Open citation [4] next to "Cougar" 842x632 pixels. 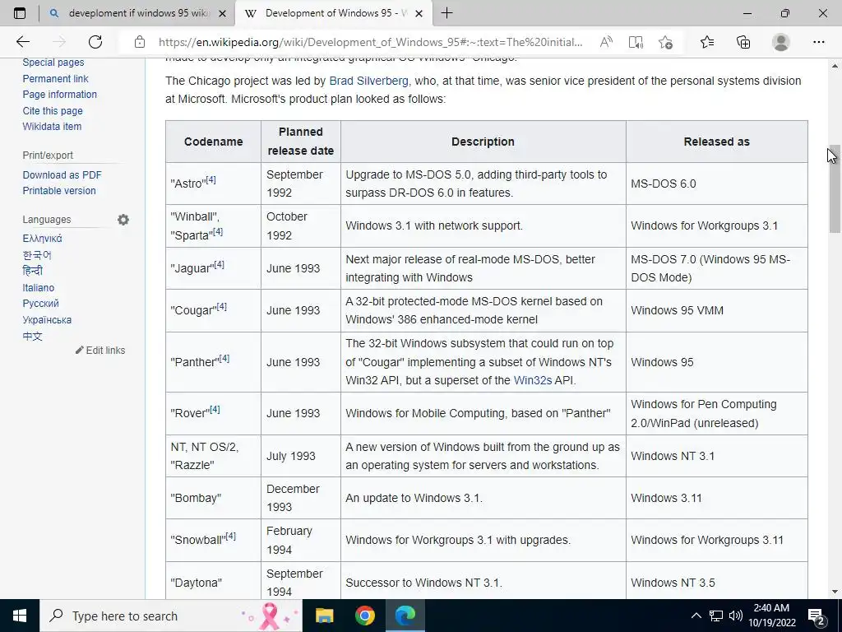(x=222, y=306)
